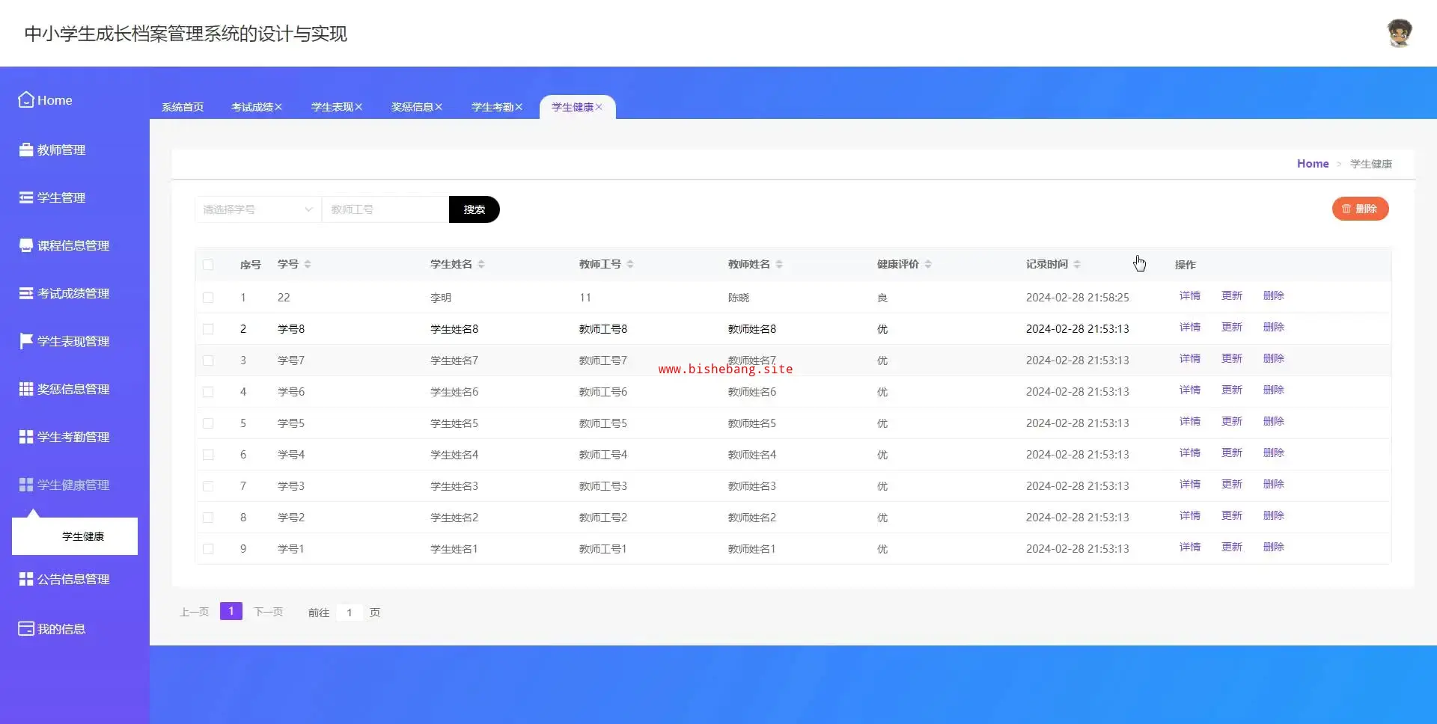Viewport: 1437px width, 724px height.
Task: Open the user avatar at top right
Action: pyautogui.click(x=1399, y=34)
